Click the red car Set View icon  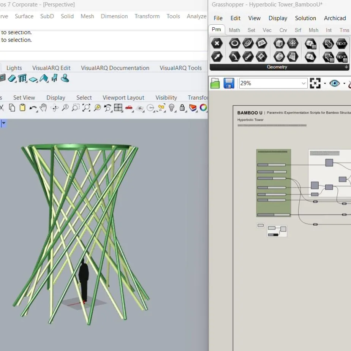click(129, 108)
